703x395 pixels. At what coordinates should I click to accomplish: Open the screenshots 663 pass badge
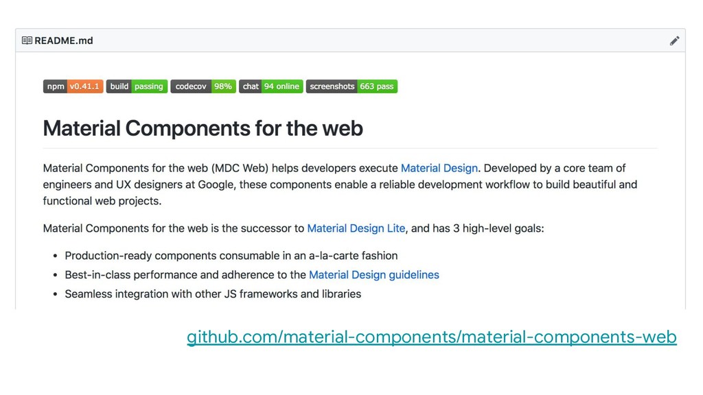(x=351, y=86)
